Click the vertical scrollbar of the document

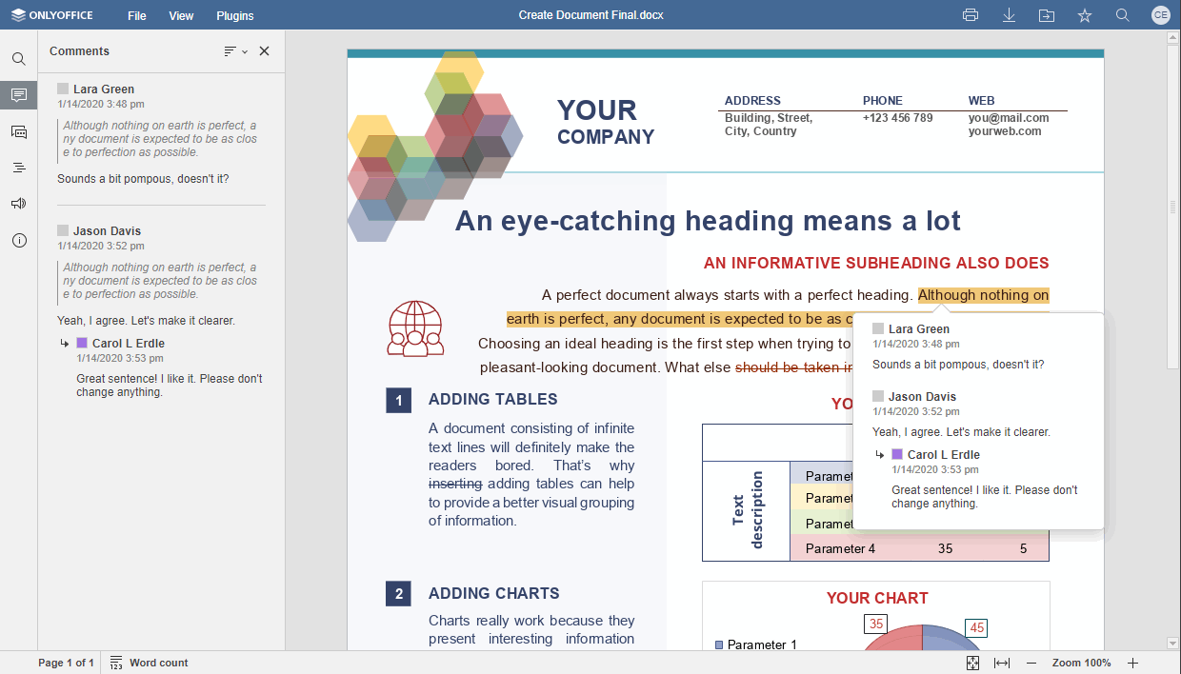coord(1173,207)
